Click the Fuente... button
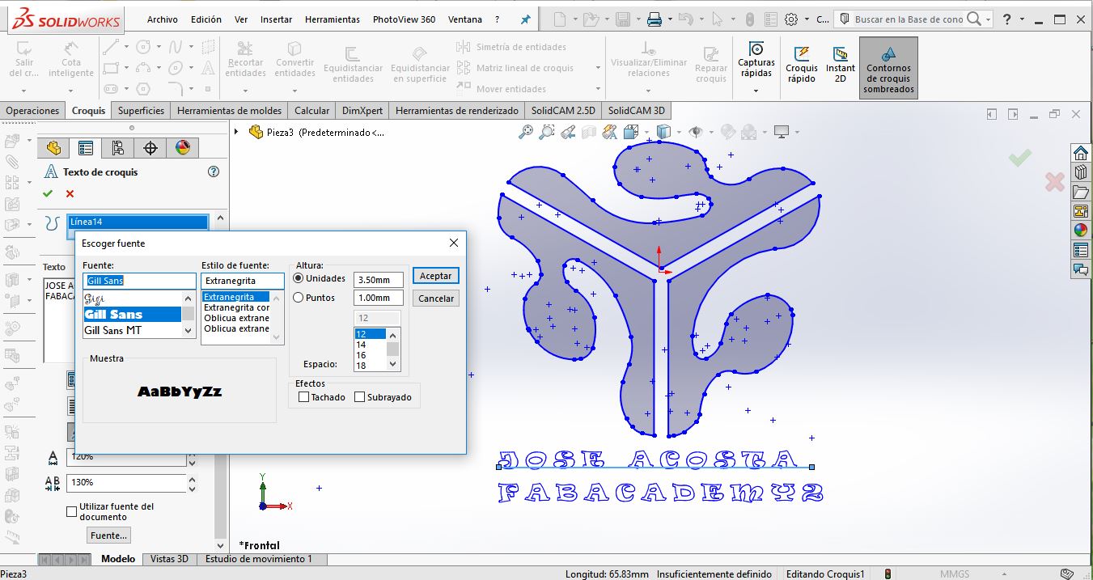The height and width of the screenshot is (580, 1093). 108,536
